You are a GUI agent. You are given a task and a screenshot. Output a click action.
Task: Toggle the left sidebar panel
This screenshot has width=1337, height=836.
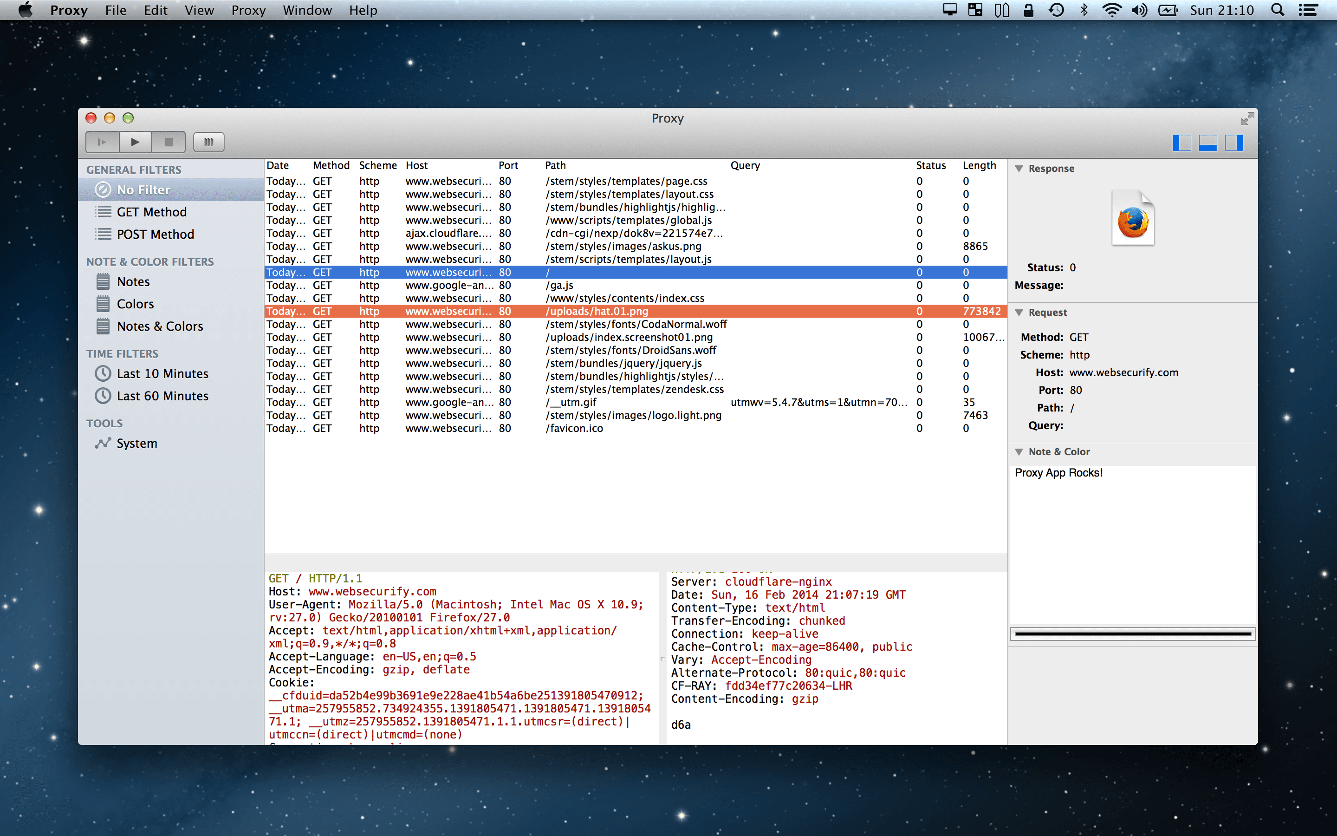(x=1181, y=143)
